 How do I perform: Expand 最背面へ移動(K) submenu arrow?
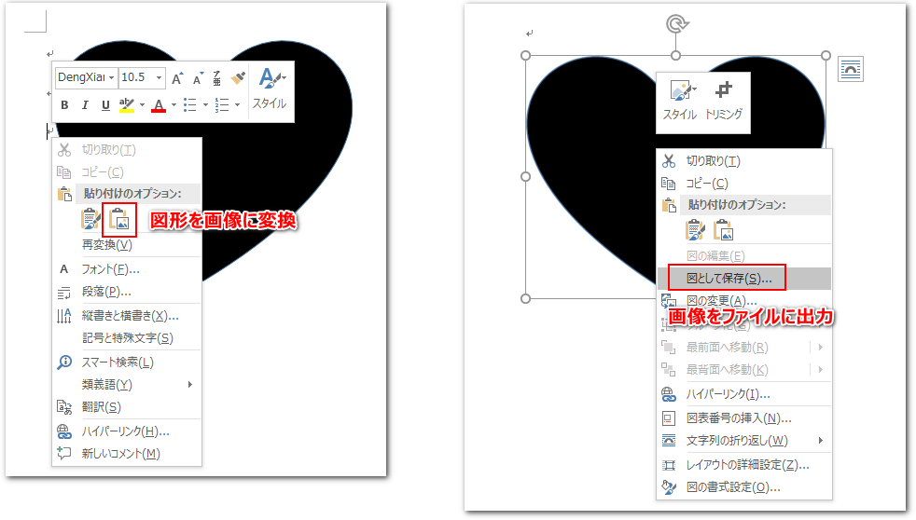click(821, 369)
